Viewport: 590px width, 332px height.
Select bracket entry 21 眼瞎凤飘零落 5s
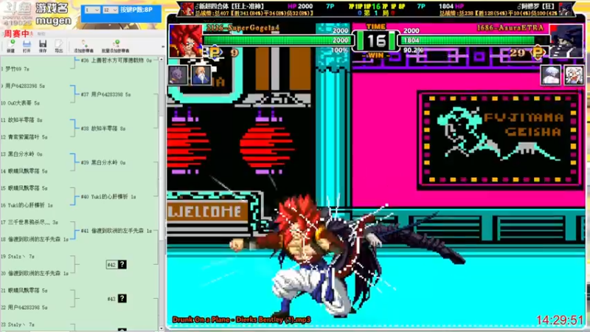click(24, 291)
